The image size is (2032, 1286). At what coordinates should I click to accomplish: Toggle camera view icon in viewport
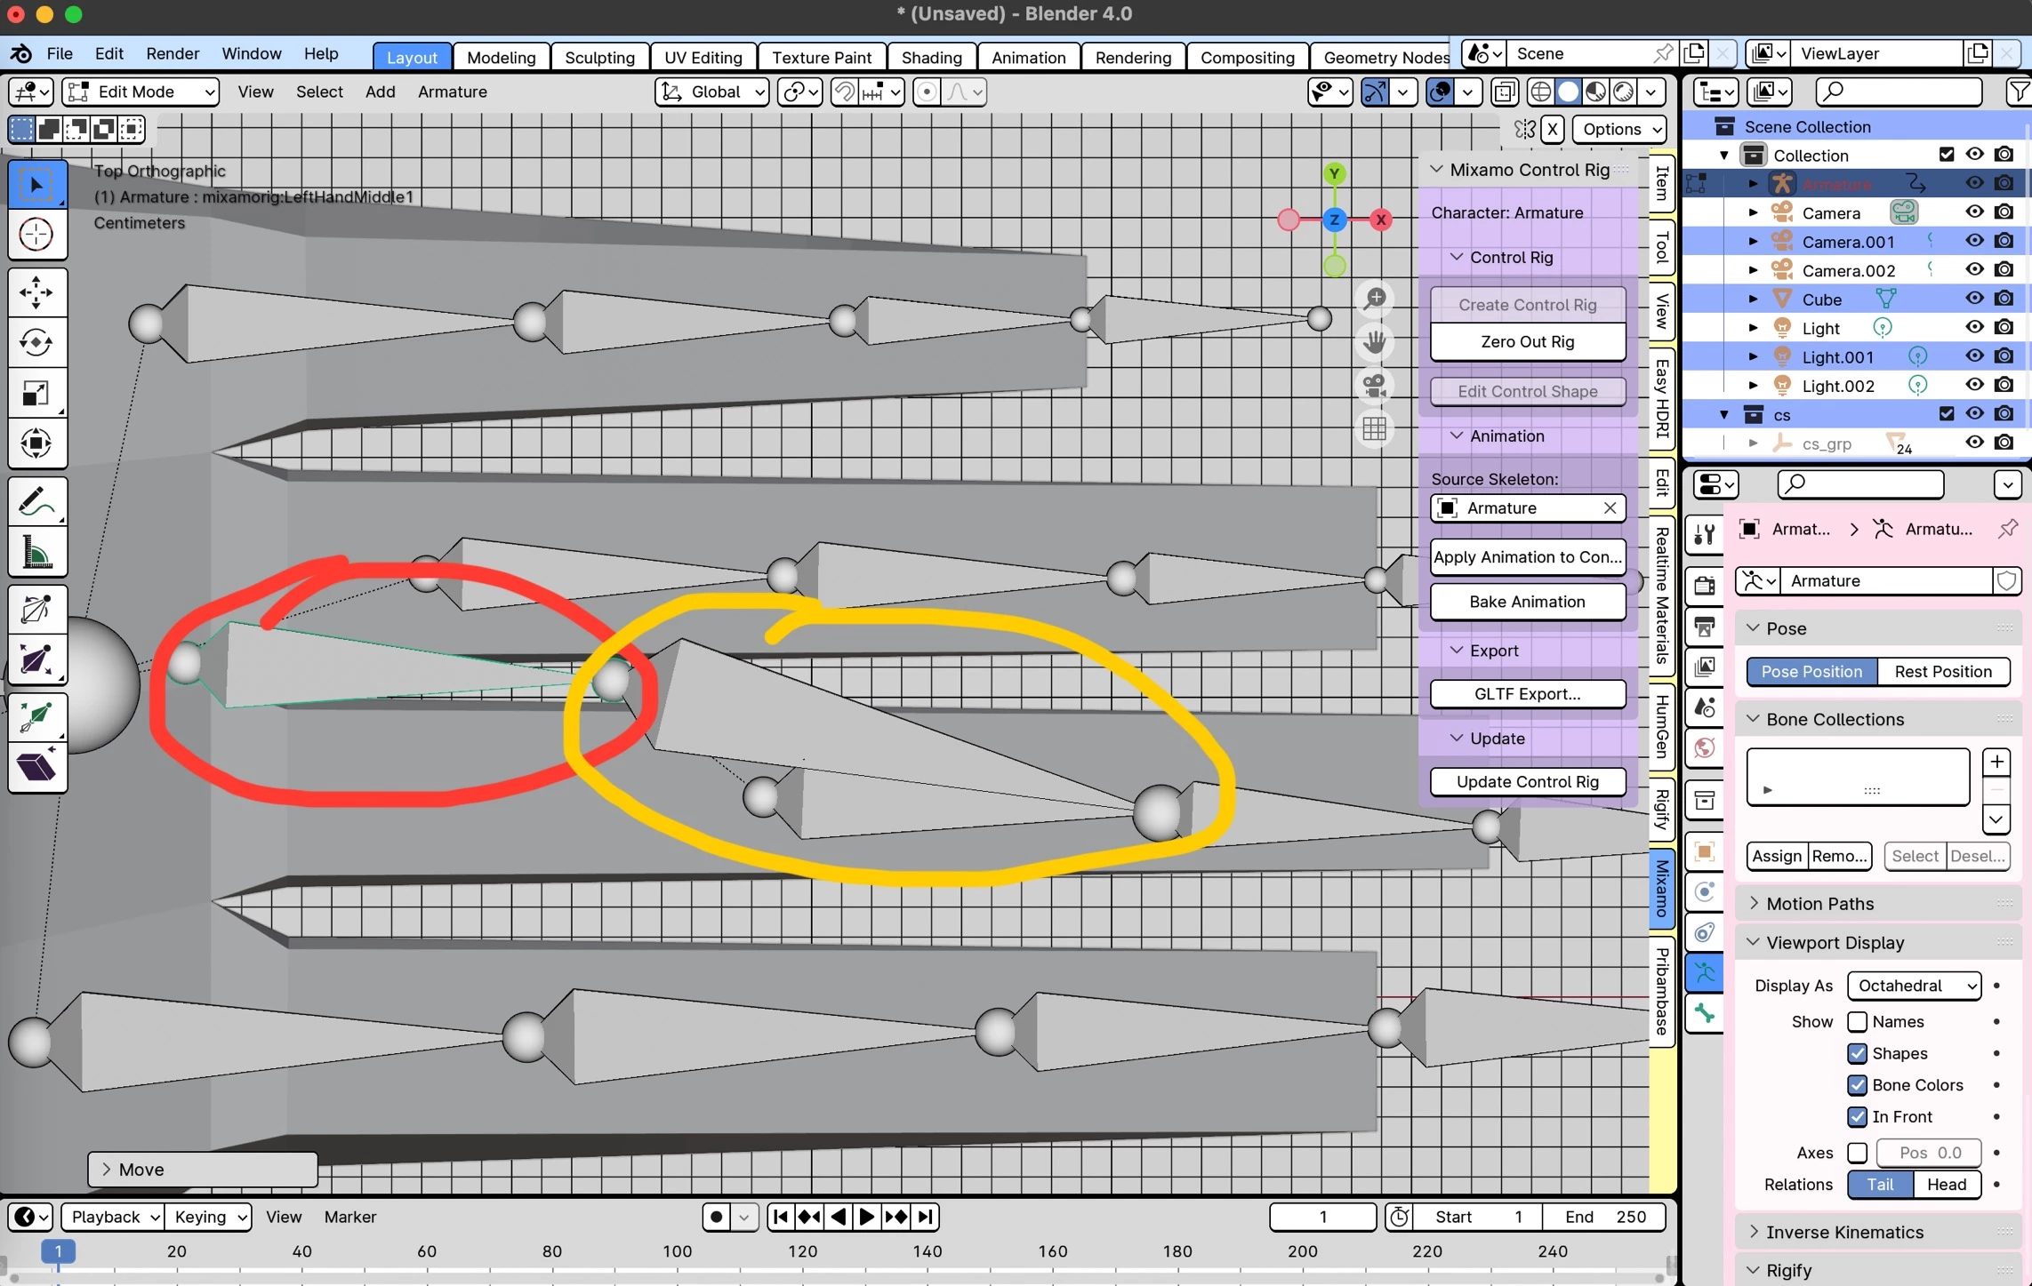pos(1375,386)
